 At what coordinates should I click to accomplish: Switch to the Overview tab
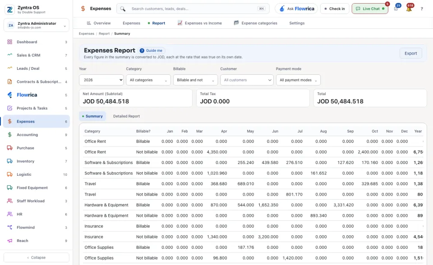click(x=99, y=23)
